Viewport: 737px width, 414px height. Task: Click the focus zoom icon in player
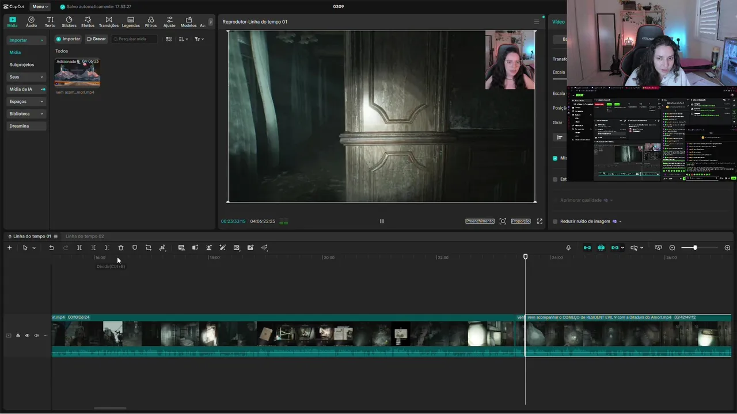tap(503, 221)
